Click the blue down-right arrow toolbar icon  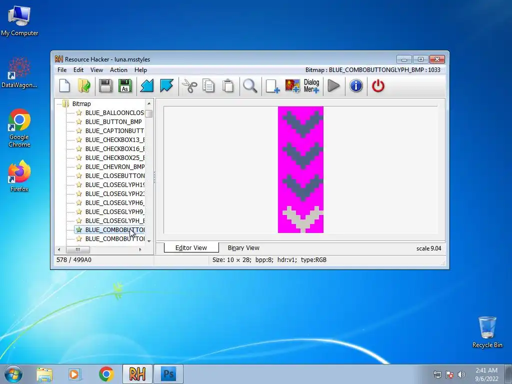(x=166, y=86)
